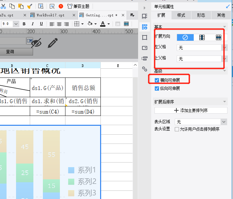Open the fill color dropdown arrow

click(96, 24)
